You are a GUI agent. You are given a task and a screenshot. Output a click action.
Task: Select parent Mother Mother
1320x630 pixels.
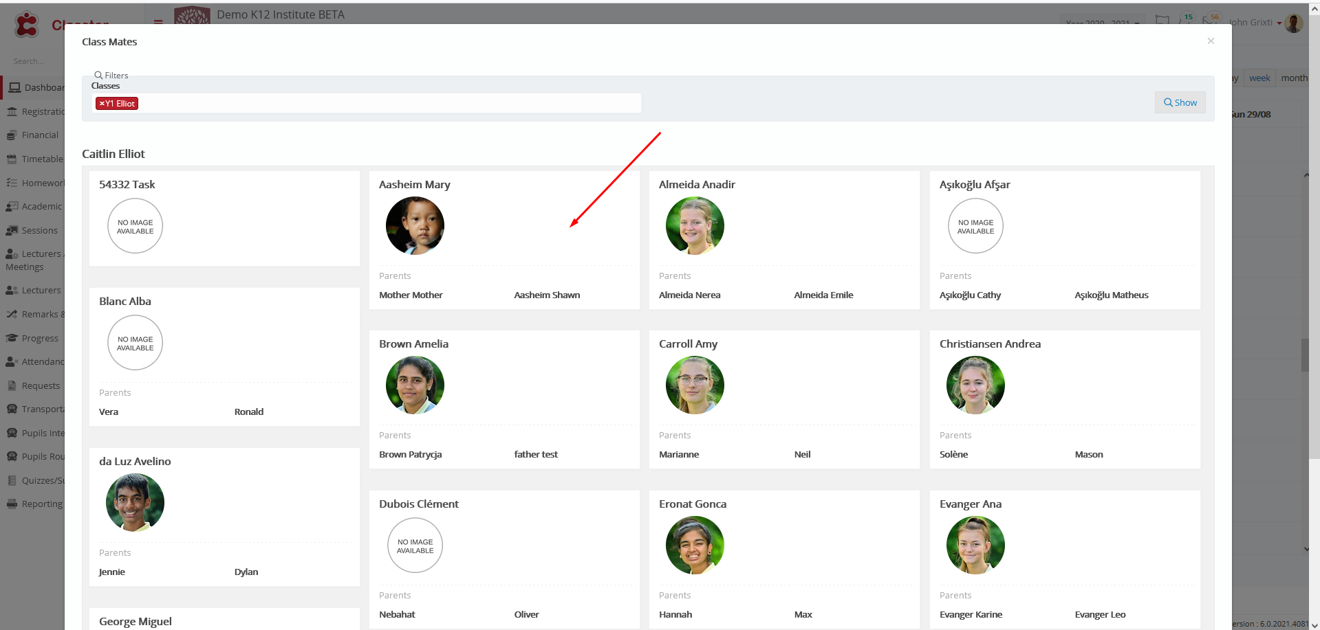(x=411, y=295)
